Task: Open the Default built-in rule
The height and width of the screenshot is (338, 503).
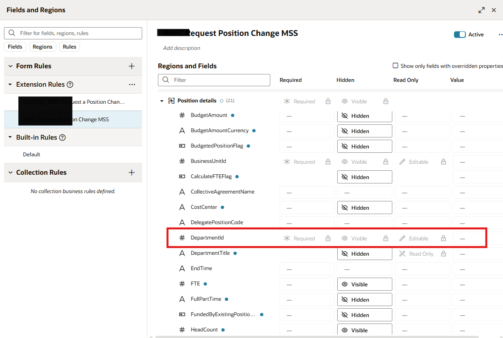Action: pyautogui.click(x=31, y=155)
